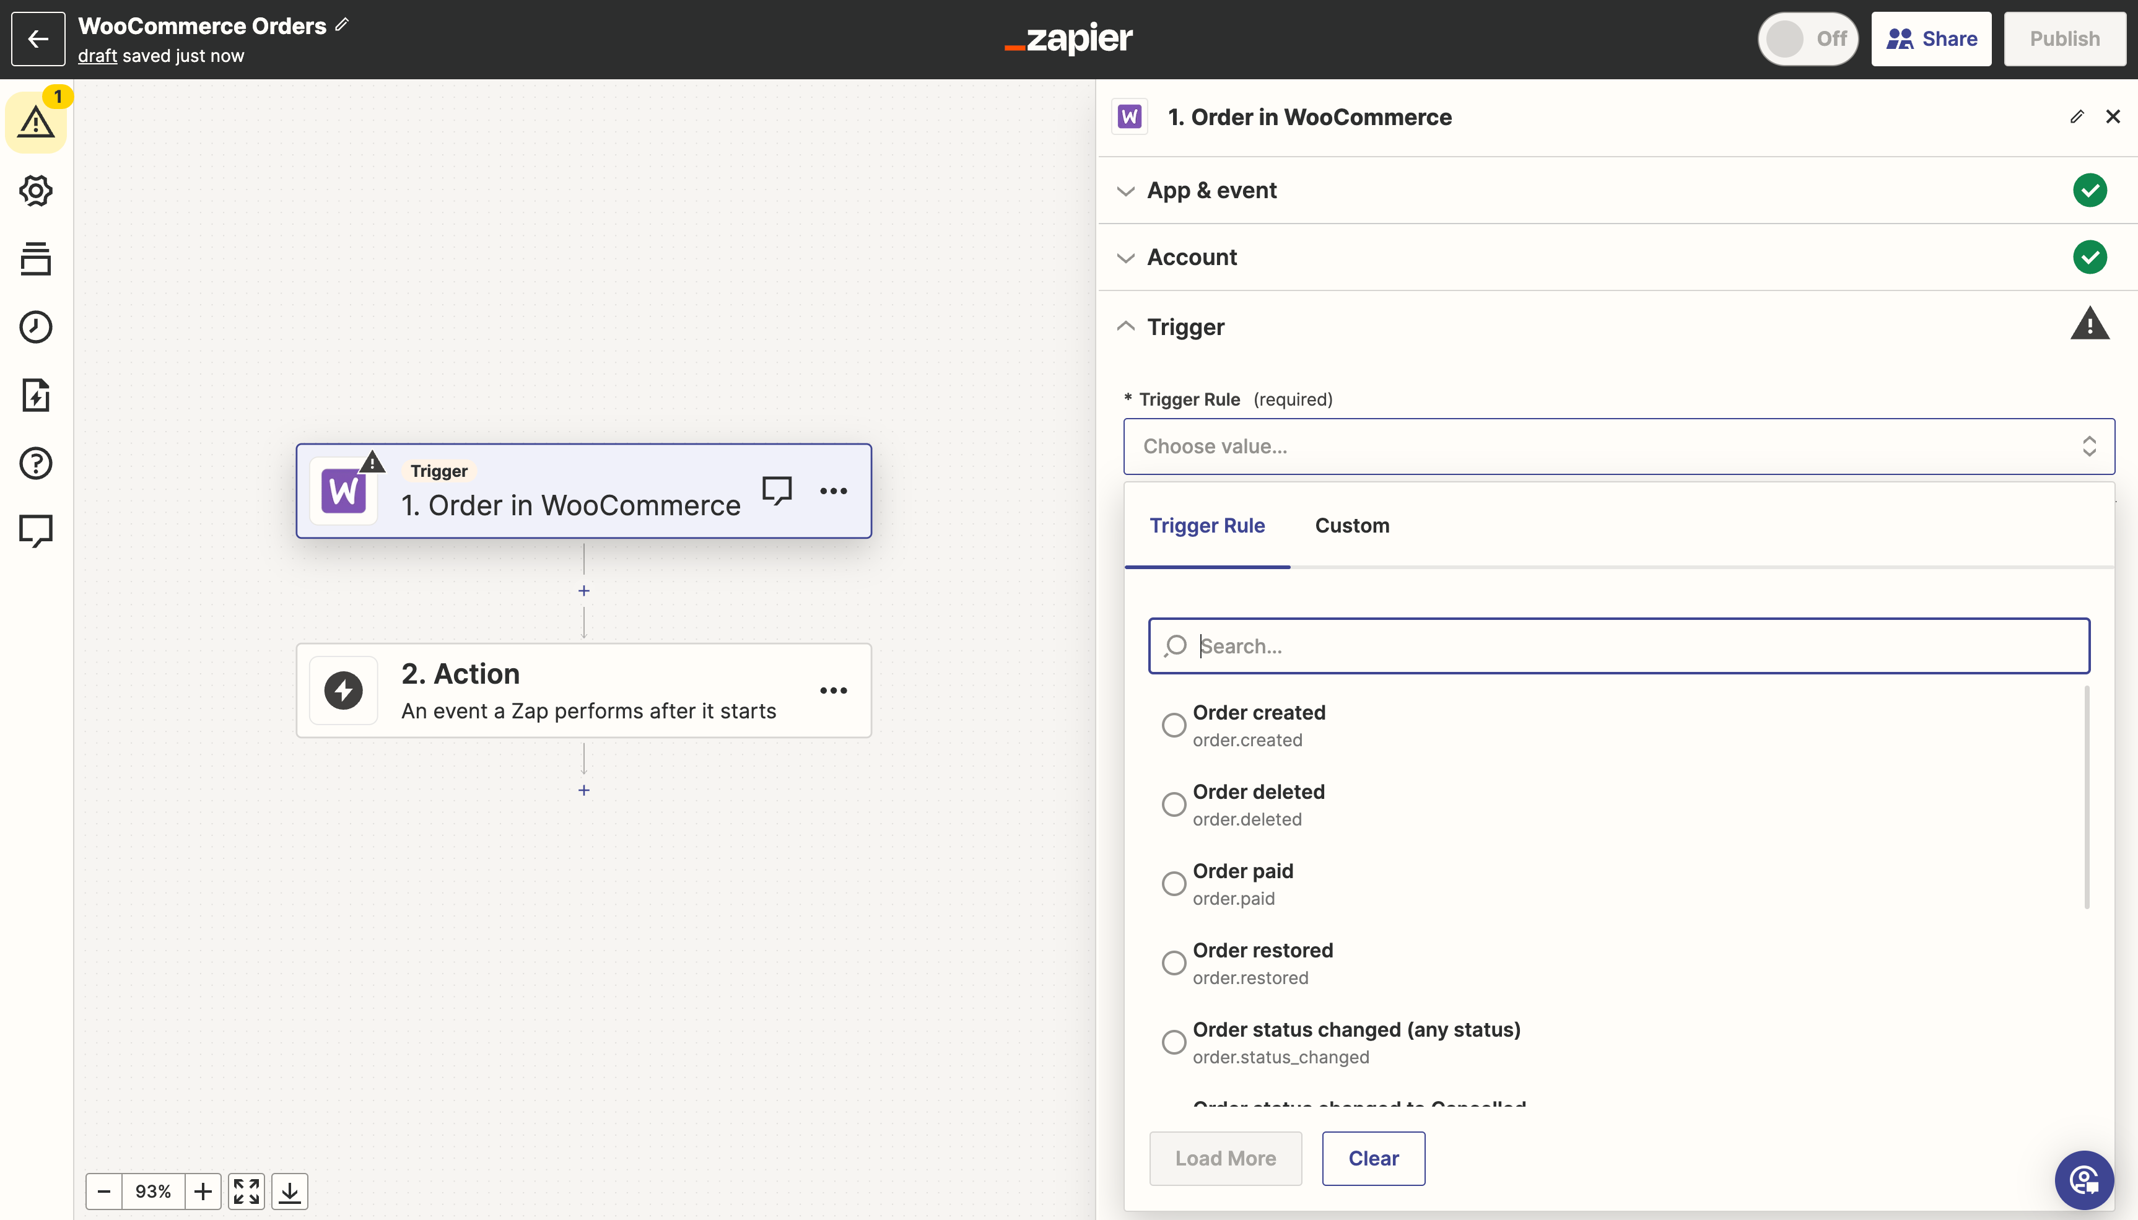Open notes using the sidebar chat icon
The width and height of the screenshot is (2138, 1220).
click(x=35, y=530)
